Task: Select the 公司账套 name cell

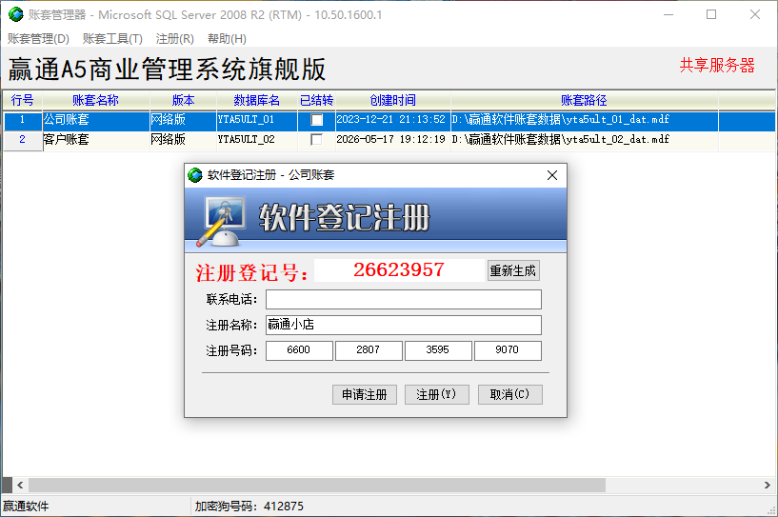Action: click(96, 120)
